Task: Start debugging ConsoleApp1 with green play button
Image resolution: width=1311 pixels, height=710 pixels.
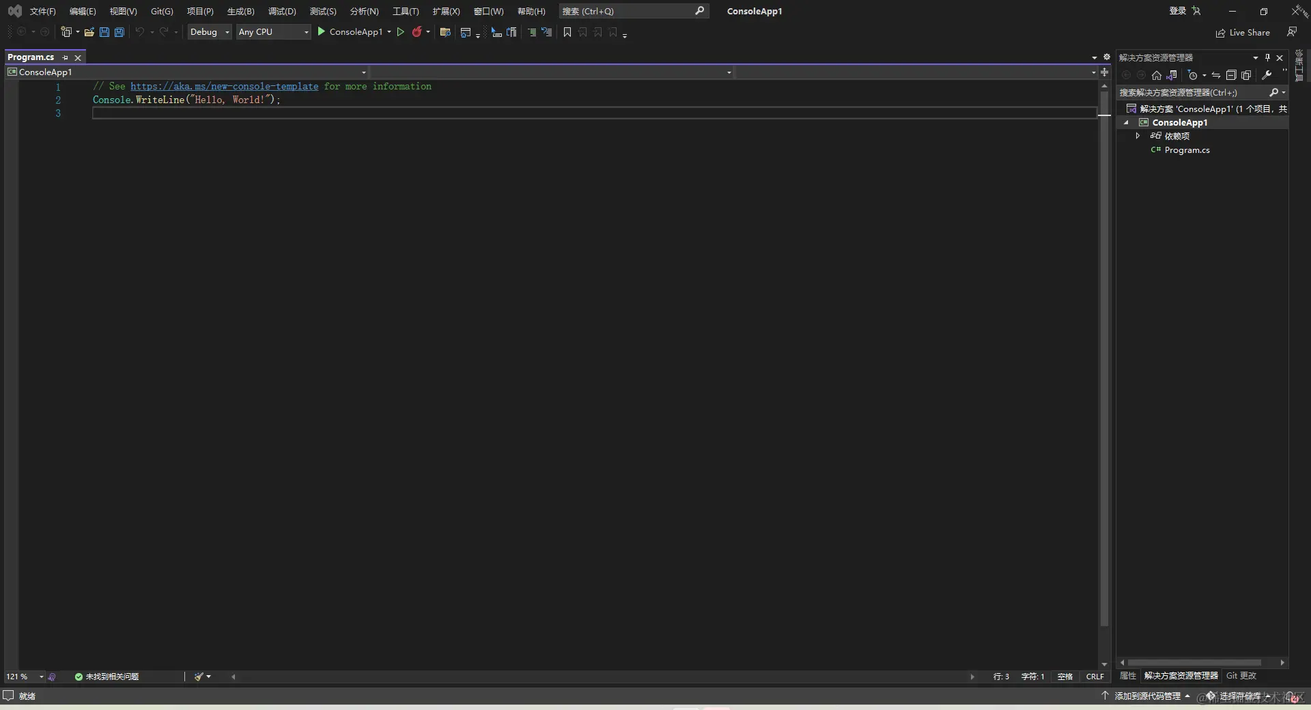Action: (x=321, y=32)
